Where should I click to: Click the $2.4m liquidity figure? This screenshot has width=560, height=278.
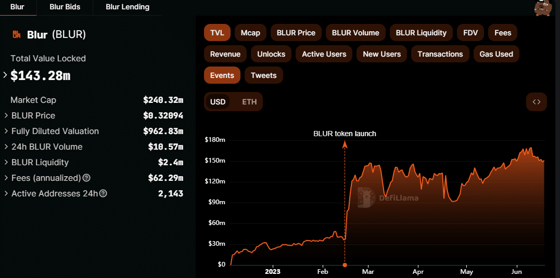[x=171, y=163]
